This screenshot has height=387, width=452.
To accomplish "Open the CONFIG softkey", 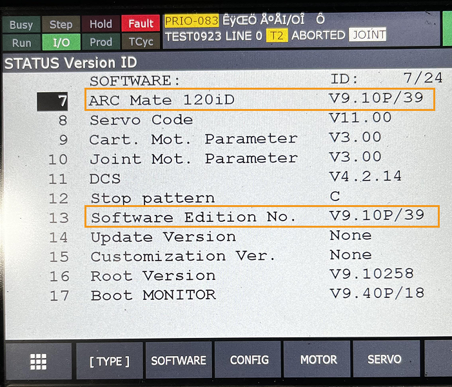I will pos(249,360).
